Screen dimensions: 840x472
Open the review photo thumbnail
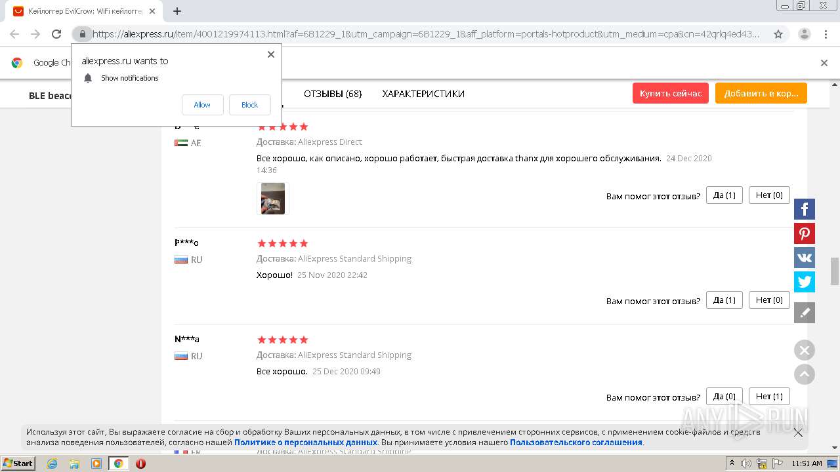click(273, 199)
